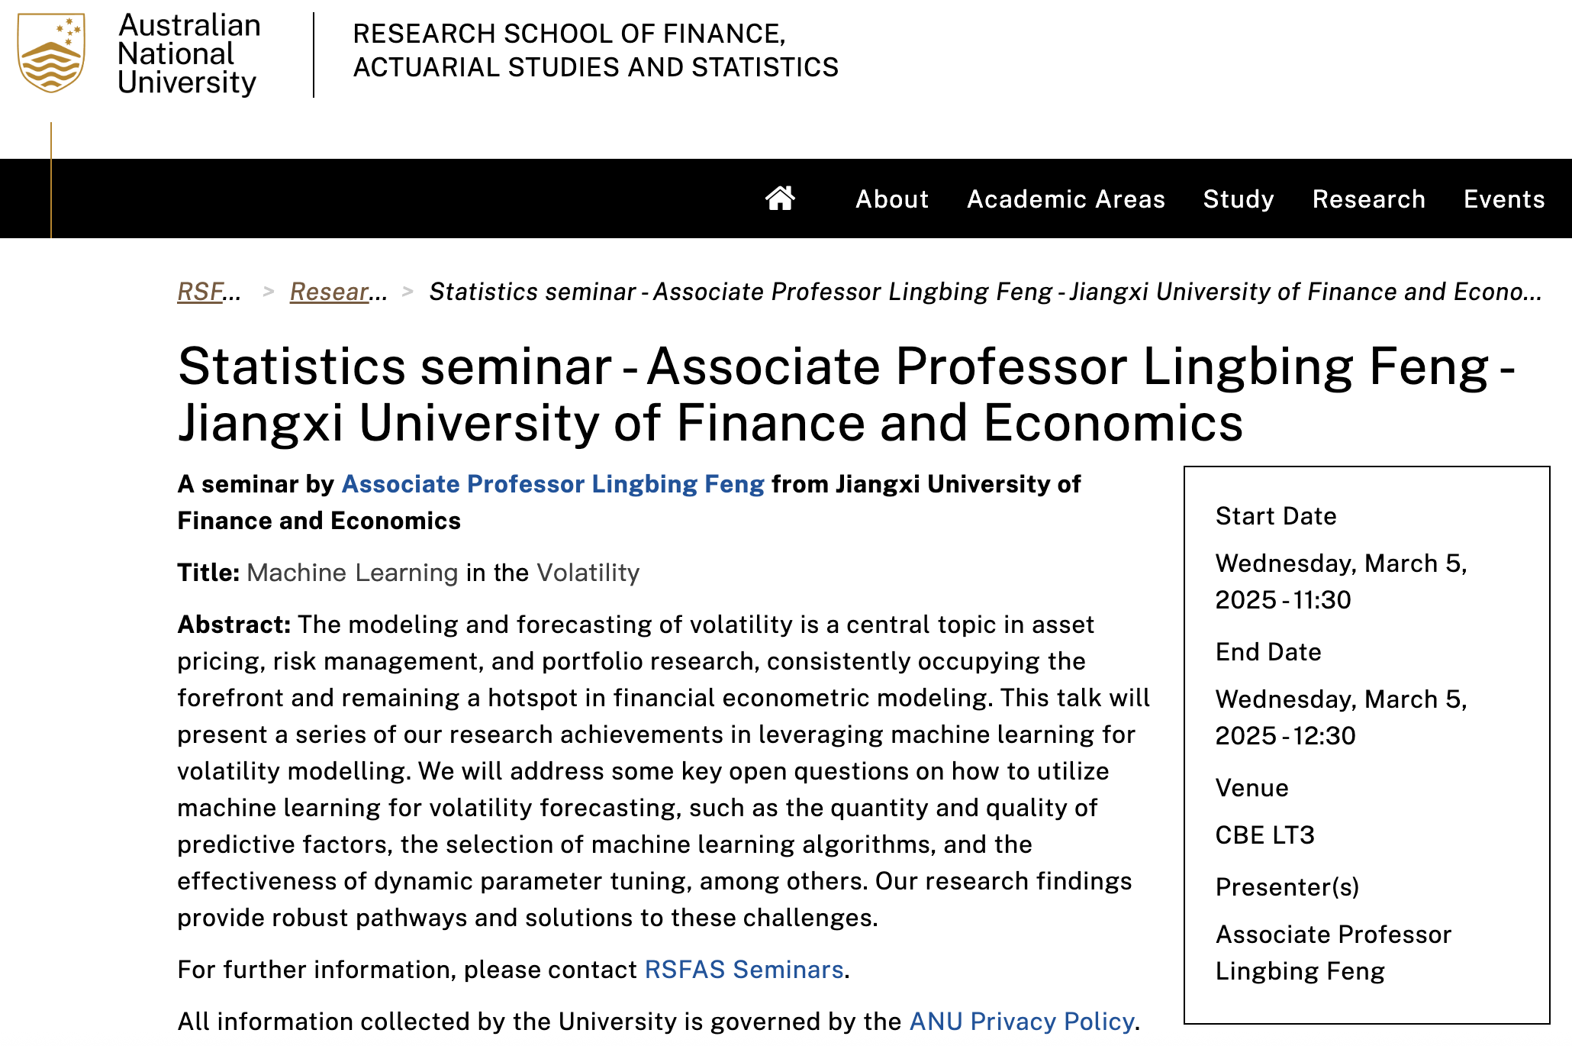1572x1046 pixels.
Task: Click the presenter name in the sidebar box
Action: tap(1332, 953)
